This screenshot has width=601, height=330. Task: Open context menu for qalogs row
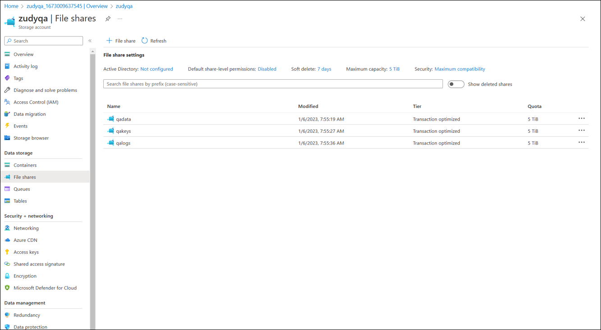582,143
